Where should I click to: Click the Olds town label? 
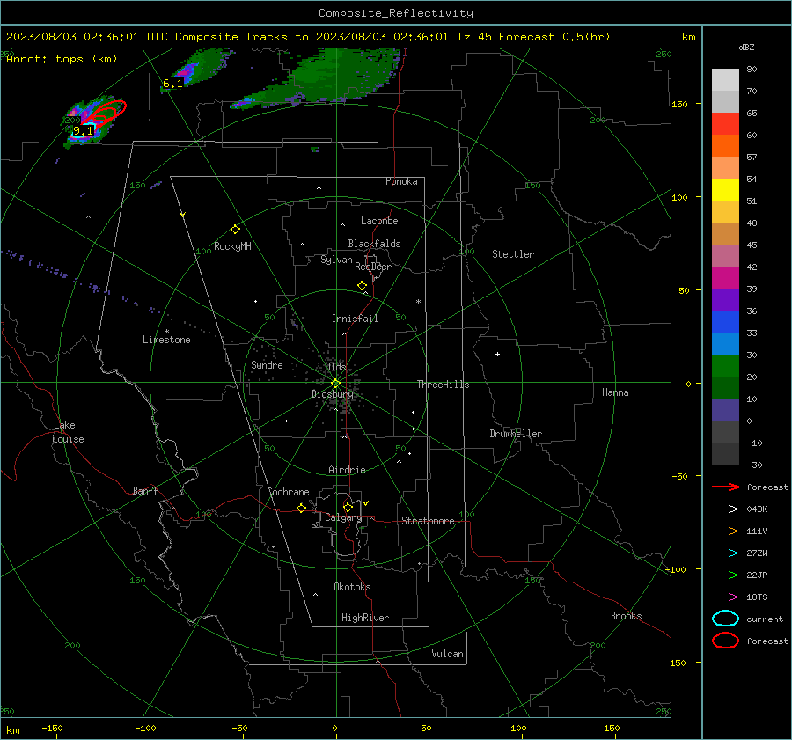(335, 366)
